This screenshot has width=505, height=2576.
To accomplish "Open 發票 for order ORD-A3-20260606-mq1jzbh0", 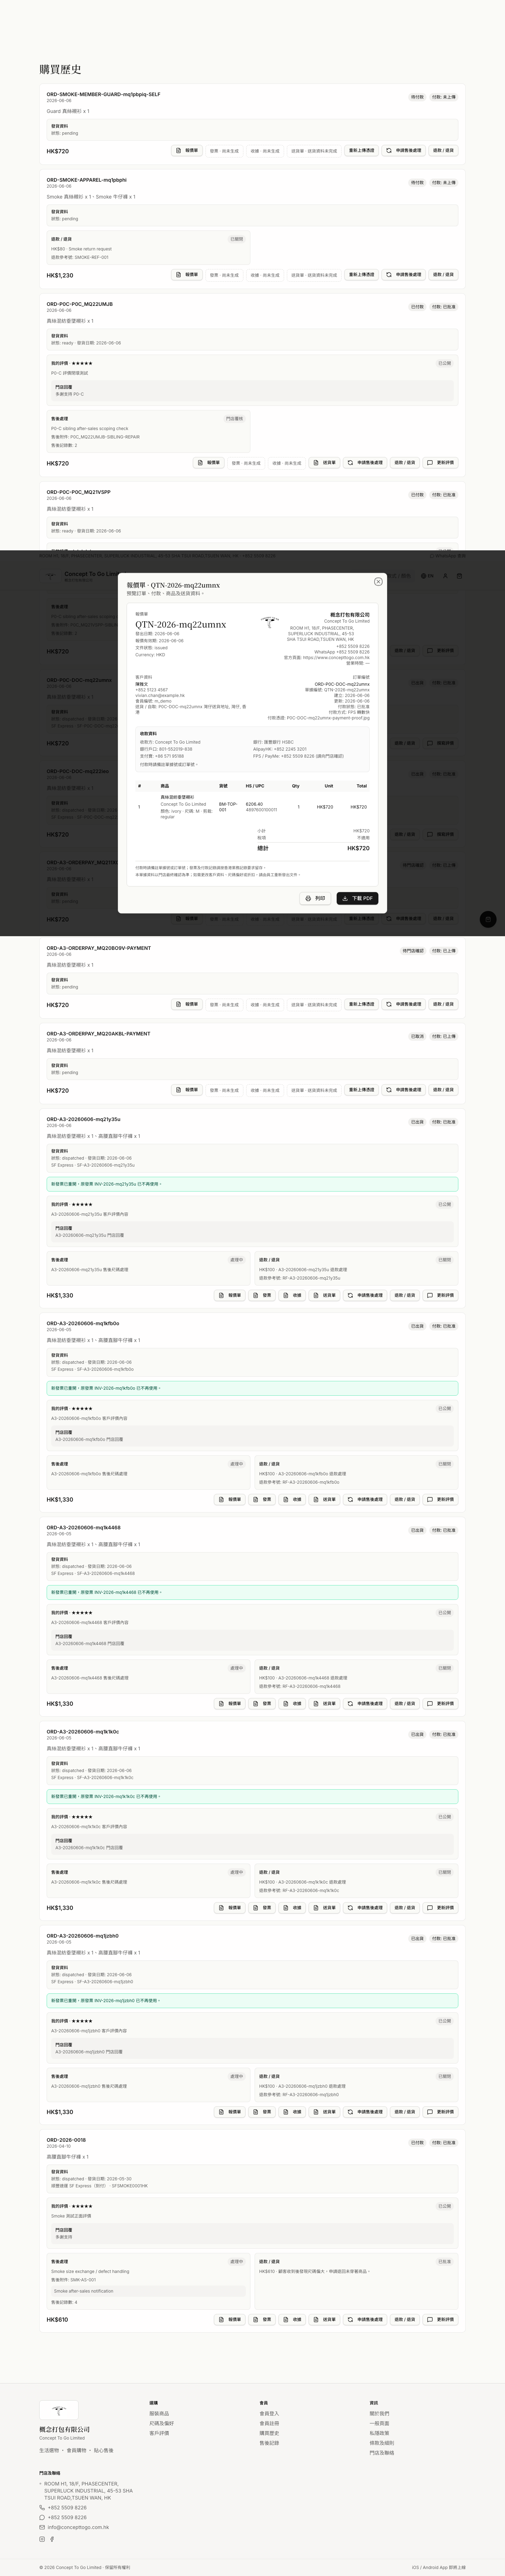I will tap(262, 2112).
